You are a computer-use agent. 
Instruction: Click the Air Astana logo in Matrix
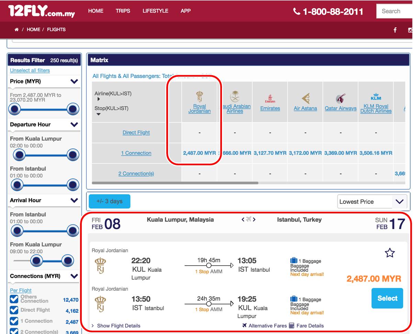(305, 98)
